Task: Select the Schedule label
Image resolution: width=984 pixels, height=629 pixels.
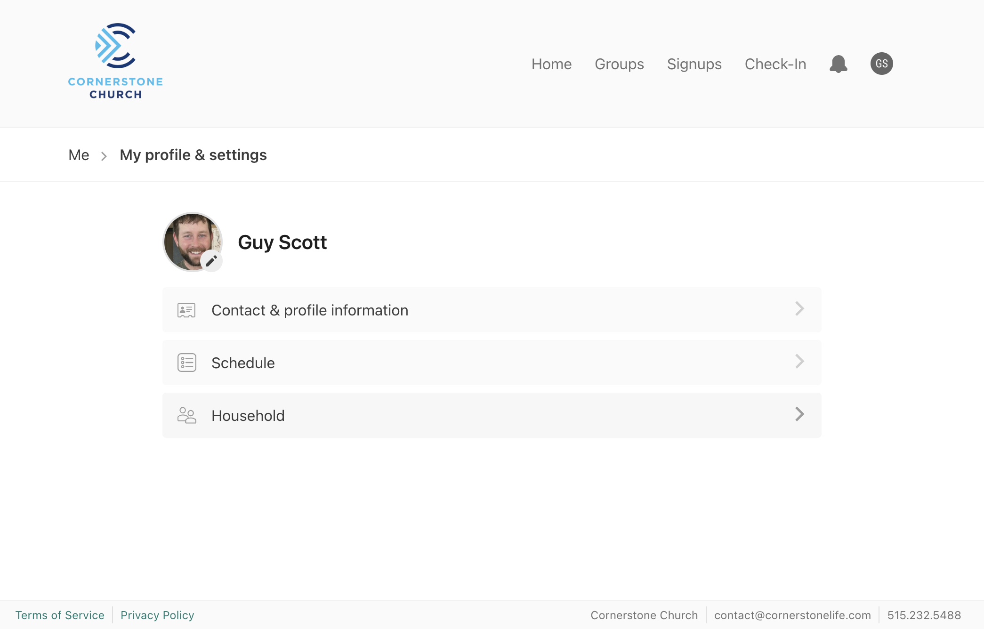Action: pyautogui.click(x=243, y=363)
